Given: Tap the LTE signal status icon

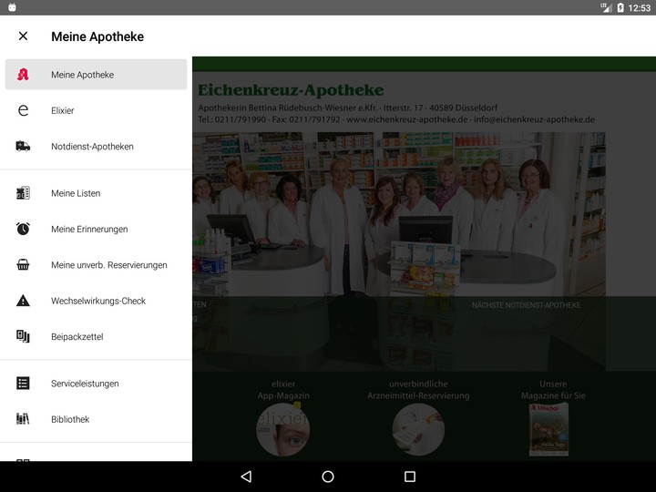Looking at the screenshot, I should [606, 7].
